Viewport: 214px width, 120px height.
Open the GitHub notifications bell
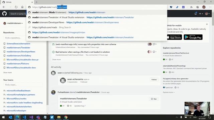point(196,14)
